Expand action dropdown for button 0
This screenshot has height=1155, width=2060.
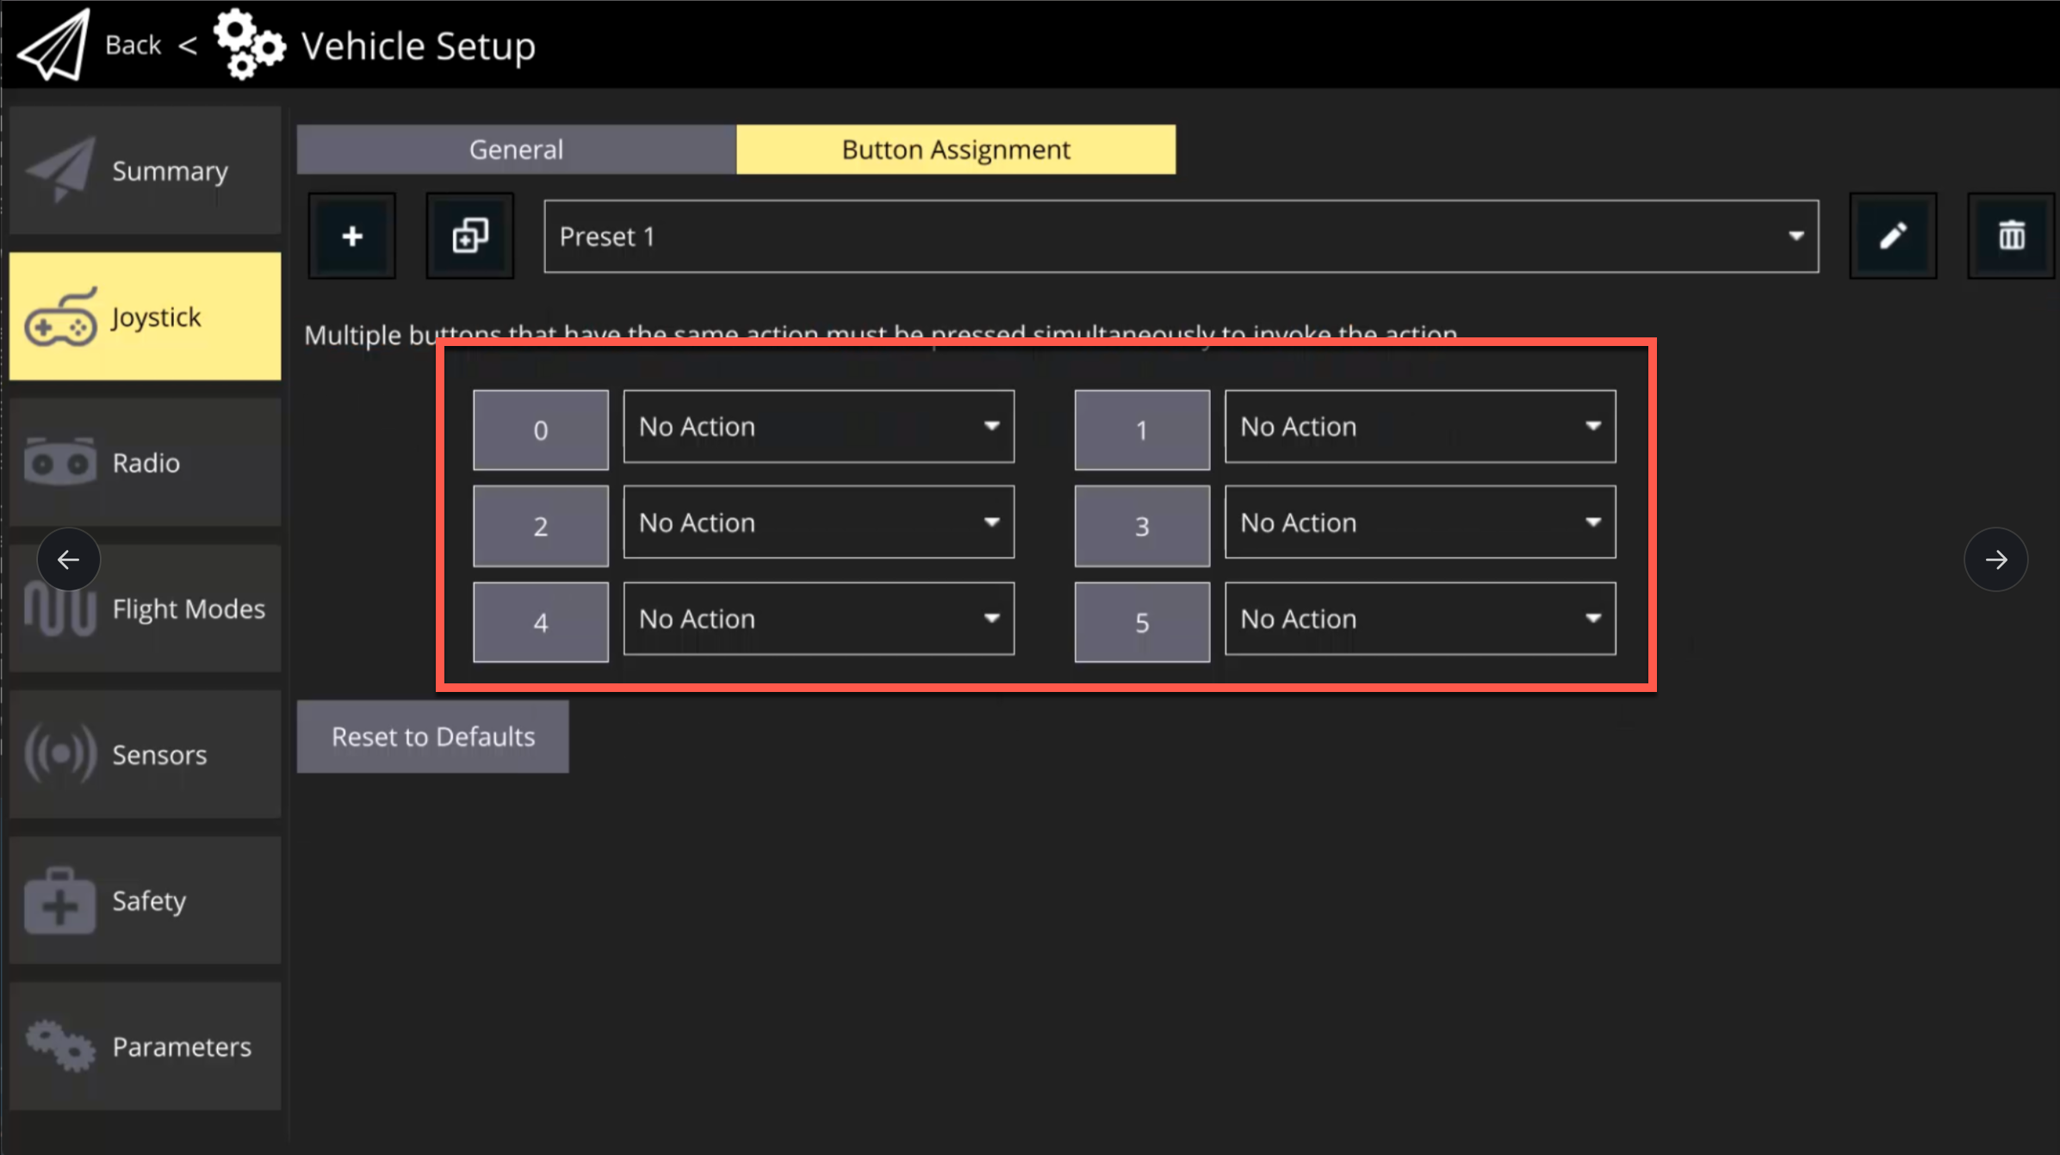(818, 427)
